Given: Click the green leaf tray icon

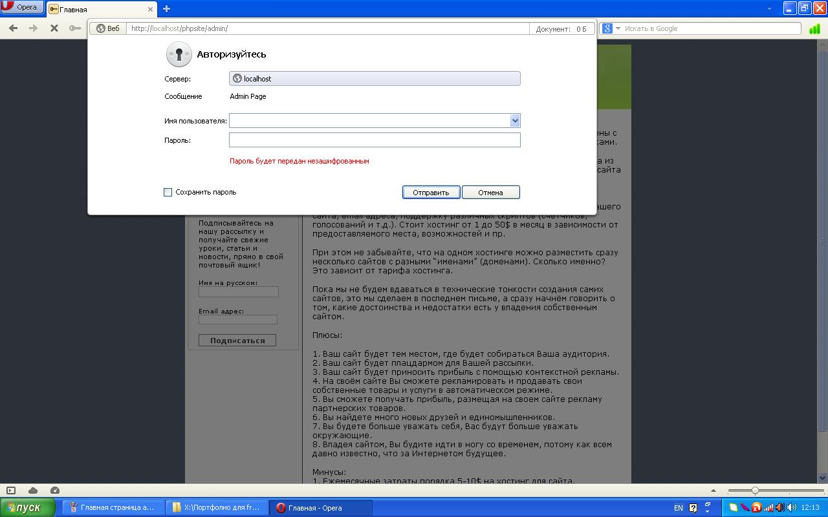Looking at the screenshot, I should [734, 508].
